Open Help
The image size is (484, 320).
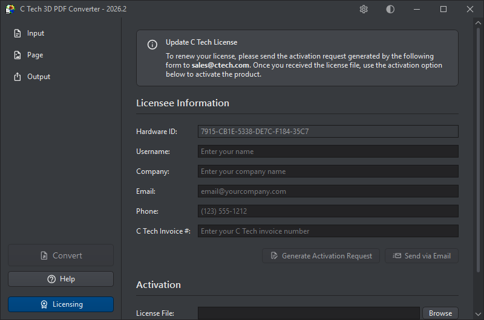61,279
